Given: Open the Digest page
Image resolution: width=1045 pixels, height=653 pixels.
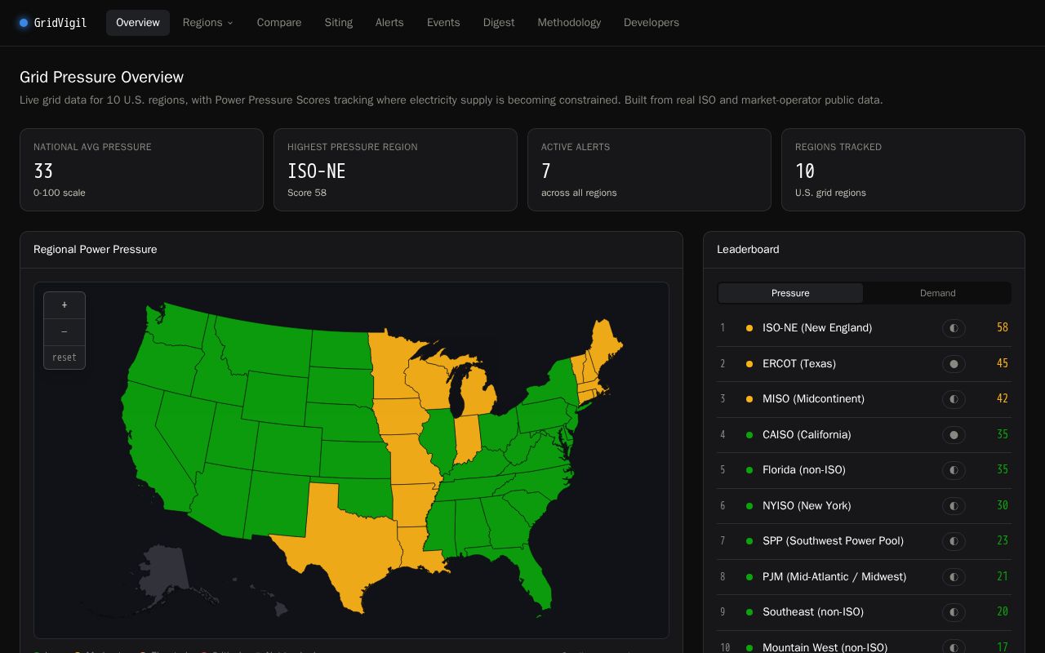Looking at the screenshot, I should click(499, 23).
